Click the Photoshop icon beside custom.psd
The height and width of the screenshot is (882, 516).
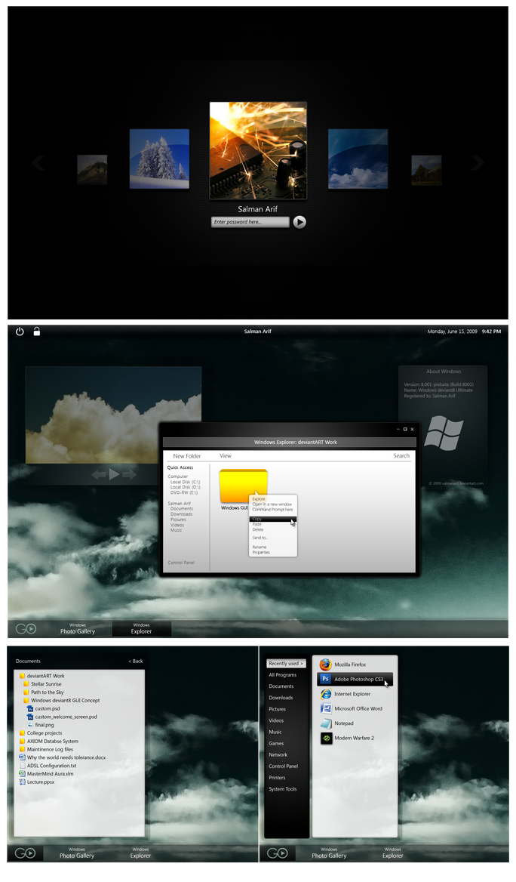pyautogui.click(x=30, y=709)
